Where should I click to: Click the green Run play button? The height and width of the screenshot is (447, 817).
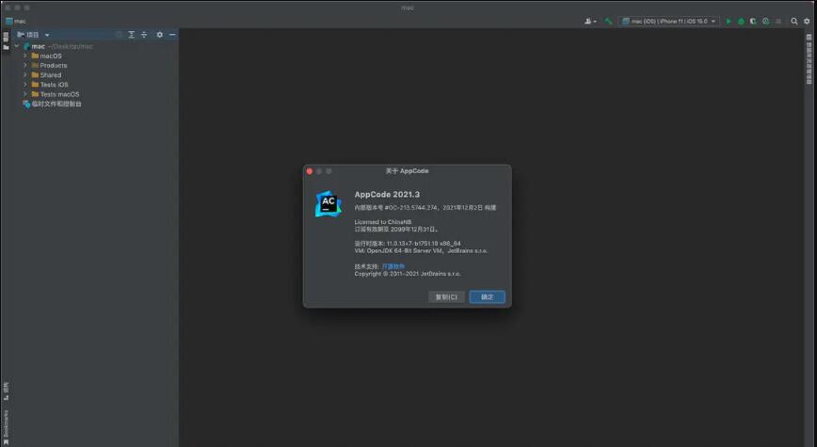click(729, 22)
